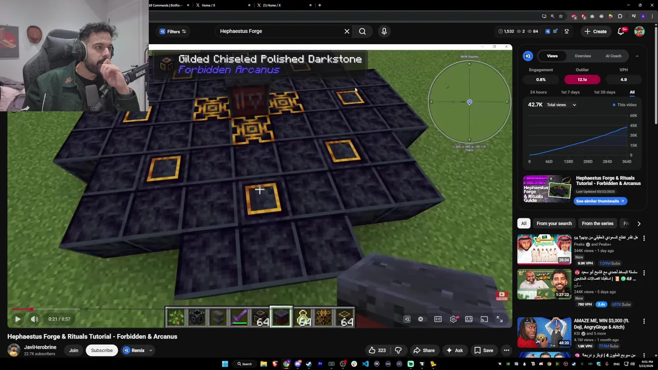Click the trophy icon in header
Image resolution: width=658 pixels, height=370 pixels.
pyautogui.click(x=566, y=31)
